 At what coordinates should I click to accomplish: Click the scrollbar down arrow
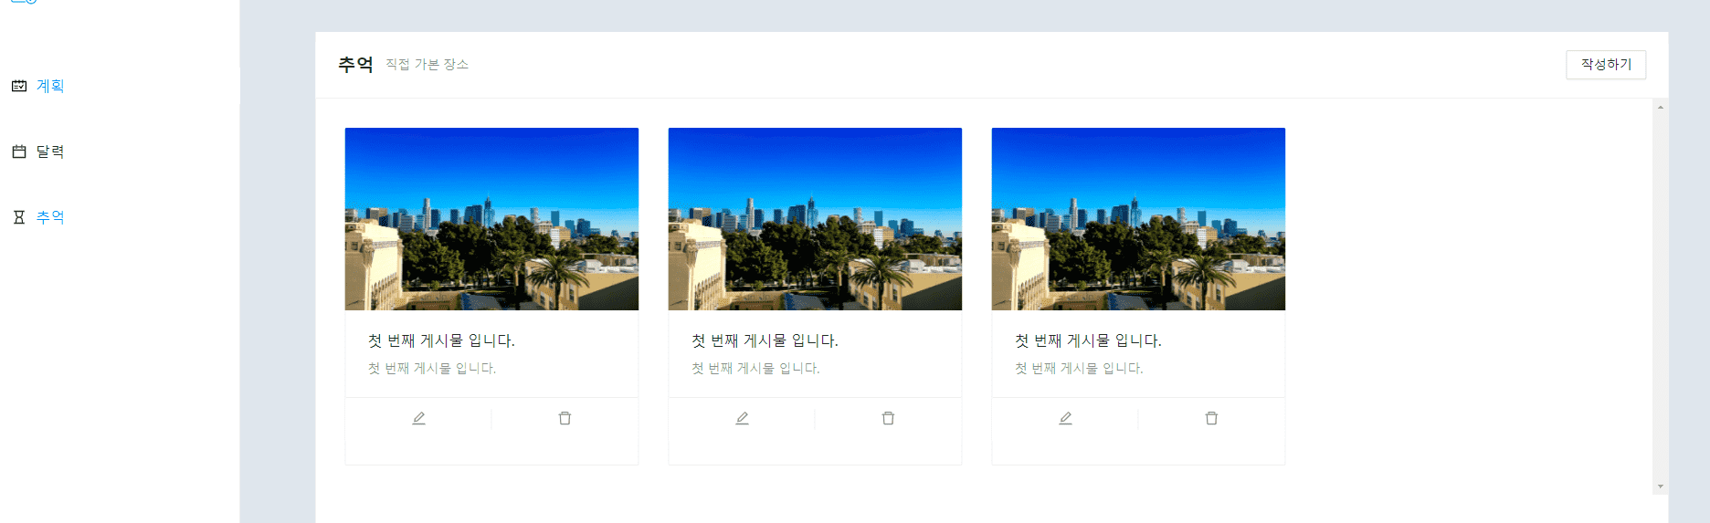point(1661,486)
